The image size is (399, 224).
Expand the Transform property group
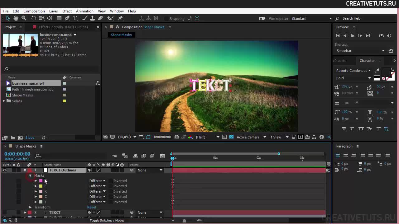coord(30,207)
